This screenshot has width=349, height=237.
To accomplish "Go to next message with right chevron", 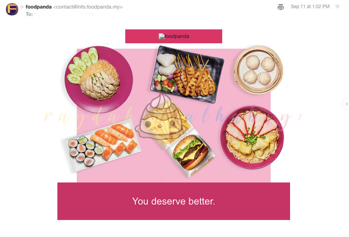I will [x=346, y=104].
